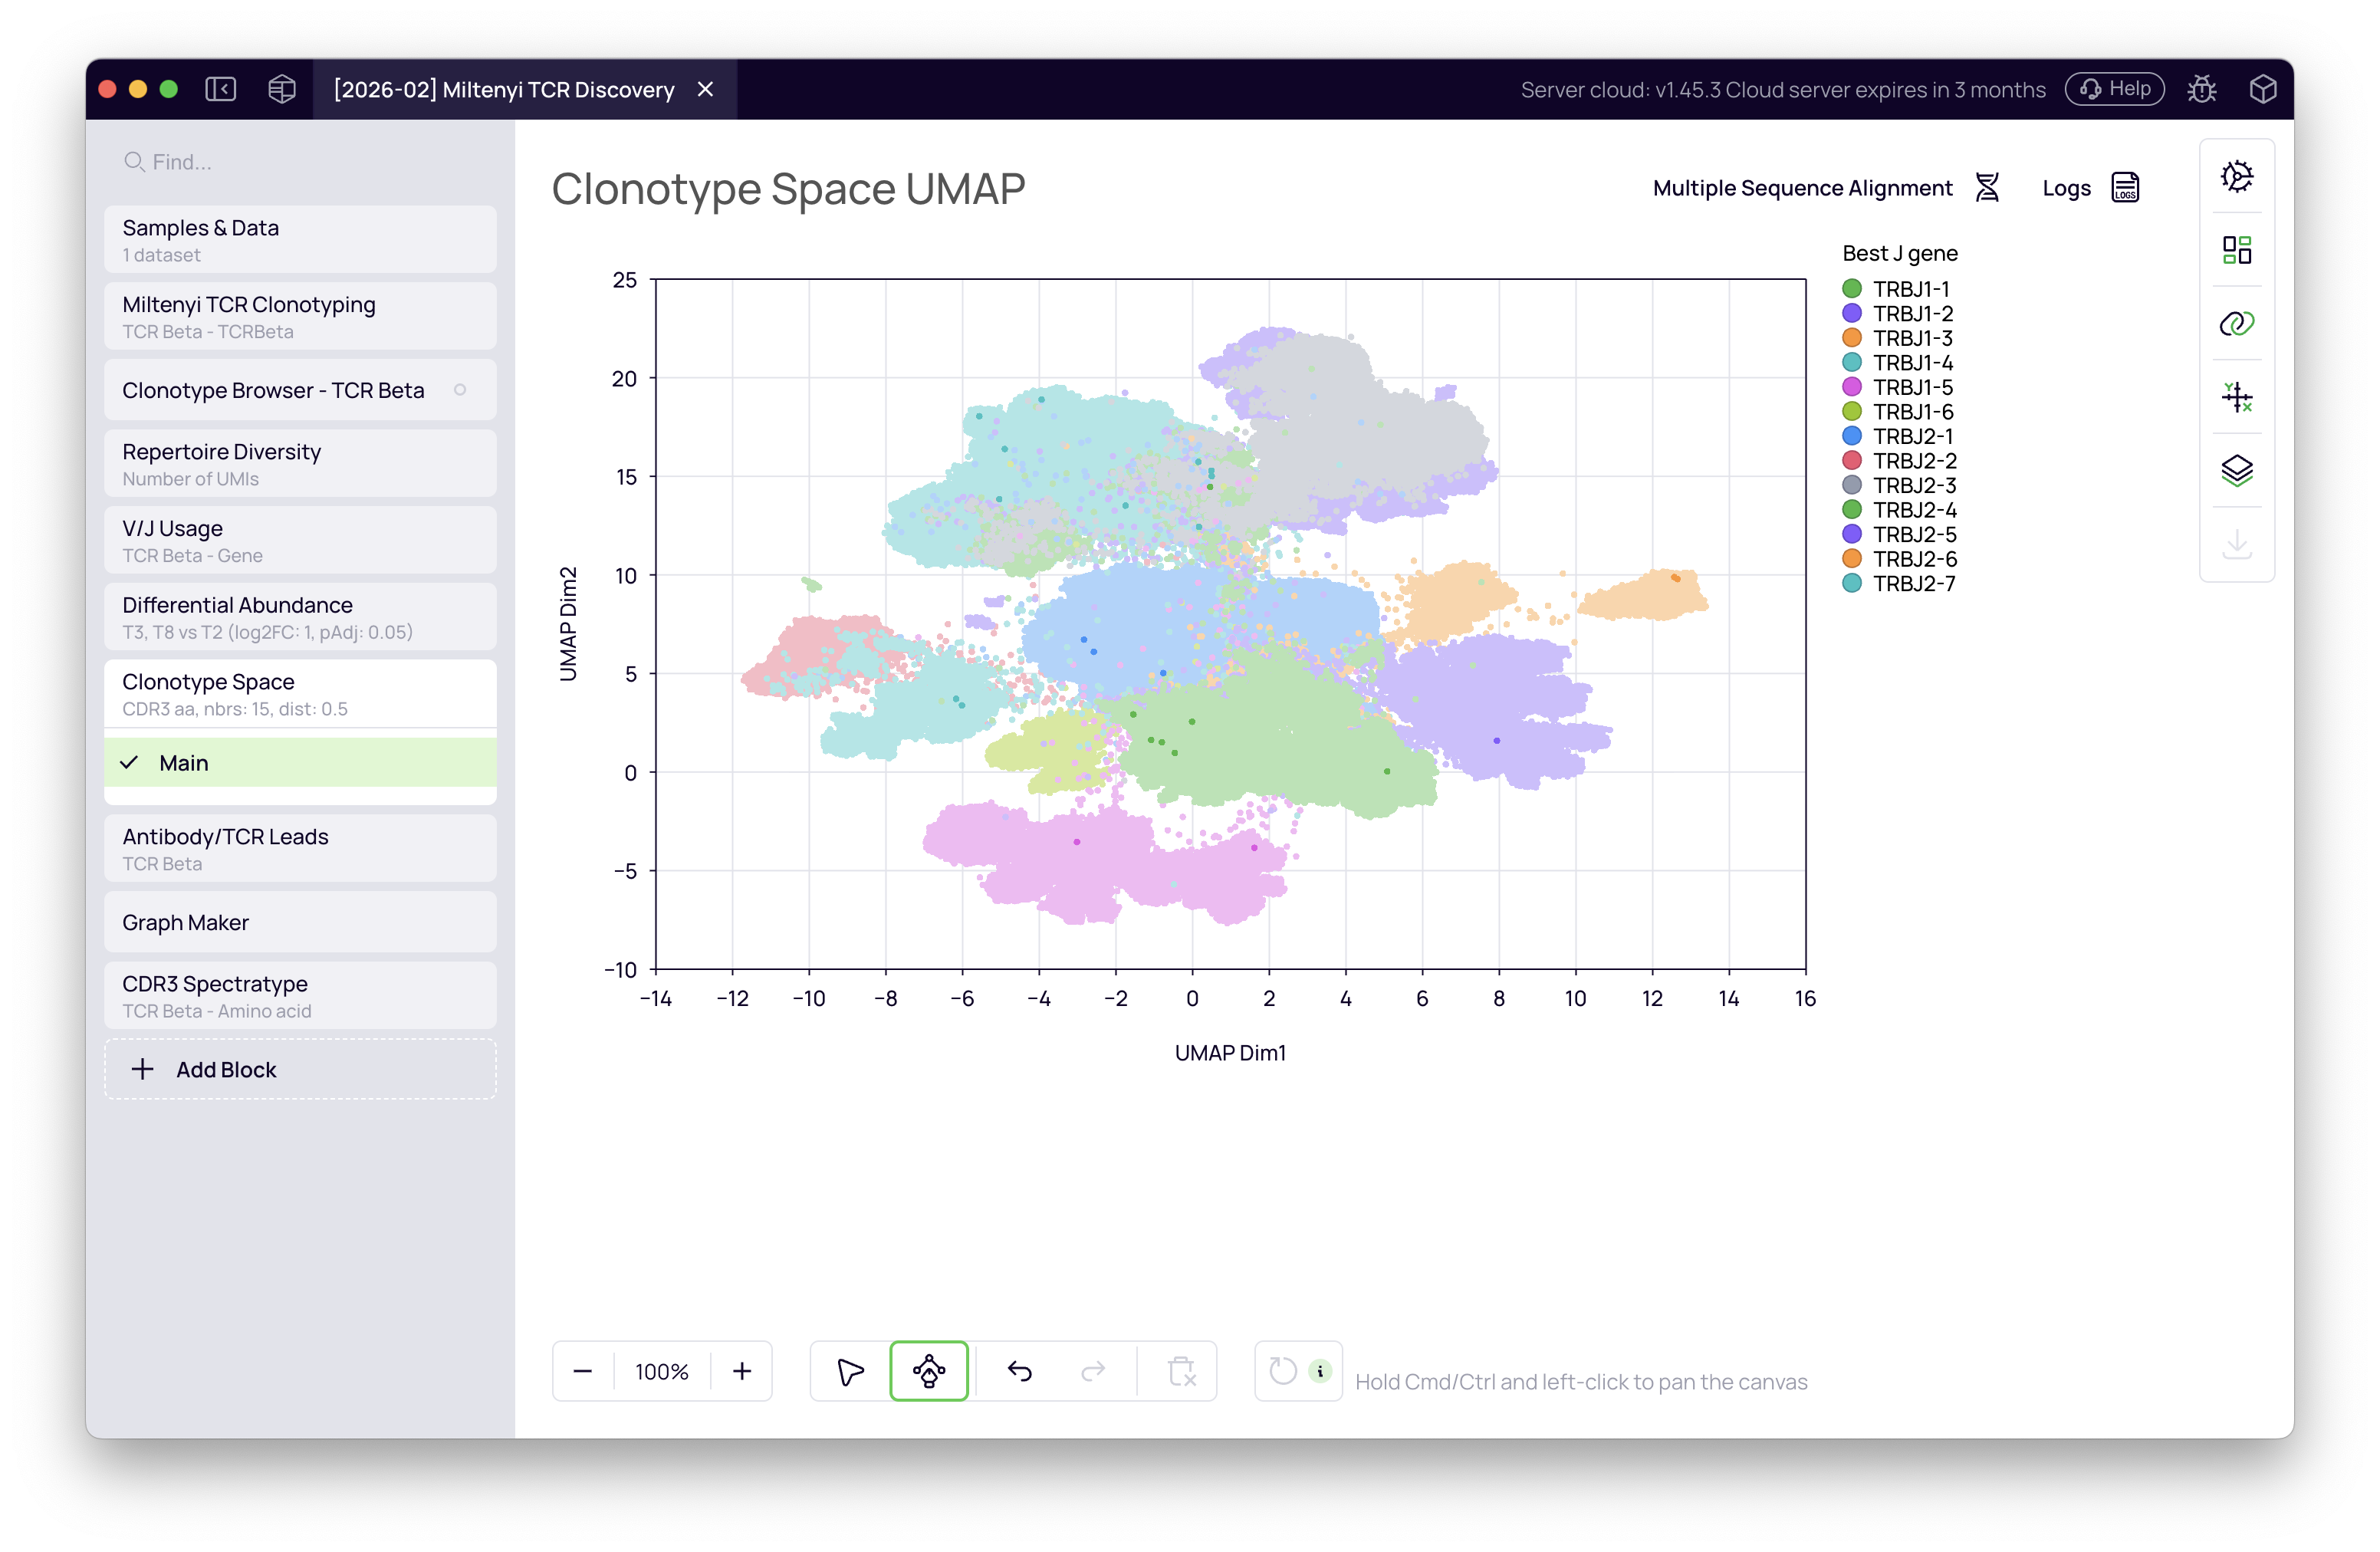Click the reset view icon
This screenshot has height=1552, width=2380.
coord(1283,1371)
